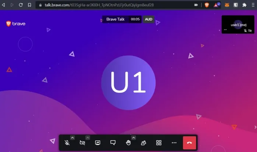This screenshot has height=152, width=257.
Task: Focus the address bar URL
Action: (99, 5)
